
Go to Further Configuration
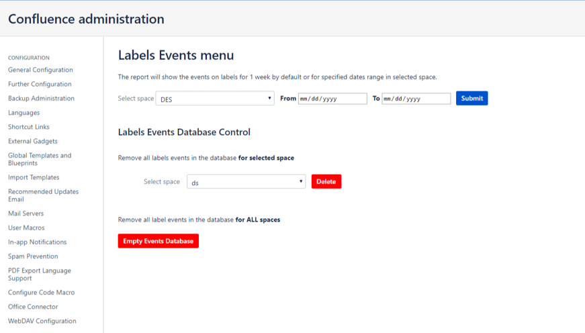40,84
